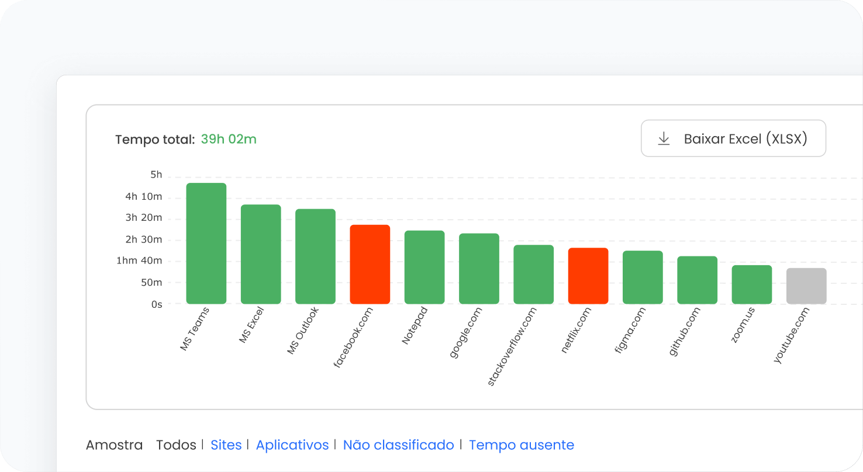Open the Sites filter link
The image size is (863, 472).
(x=226, y=445)
